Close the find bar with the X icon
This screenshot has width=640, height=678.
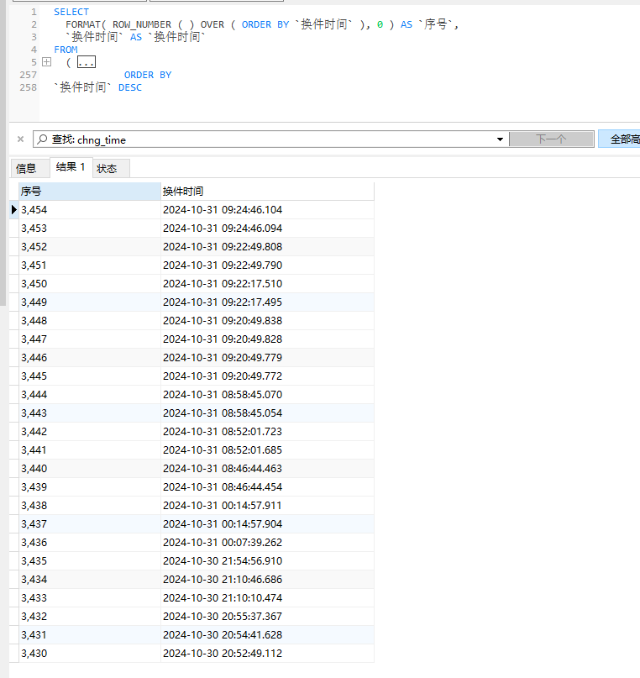coord(20,139)
